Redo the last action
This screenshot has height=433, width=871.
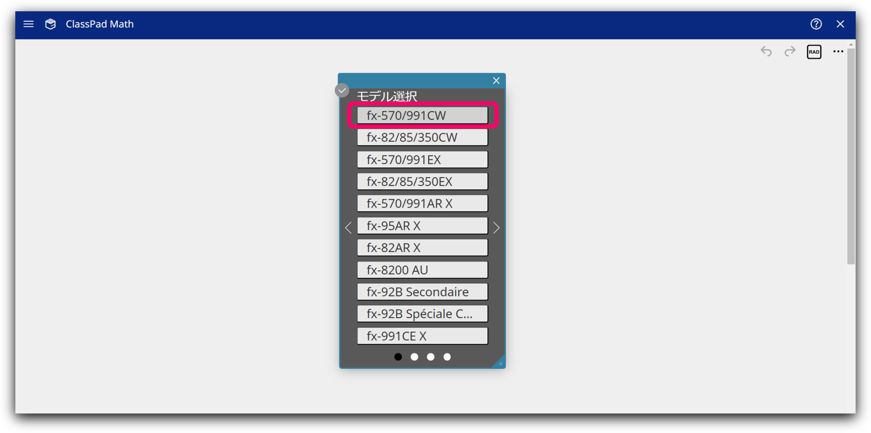click(x=790, y=51)
